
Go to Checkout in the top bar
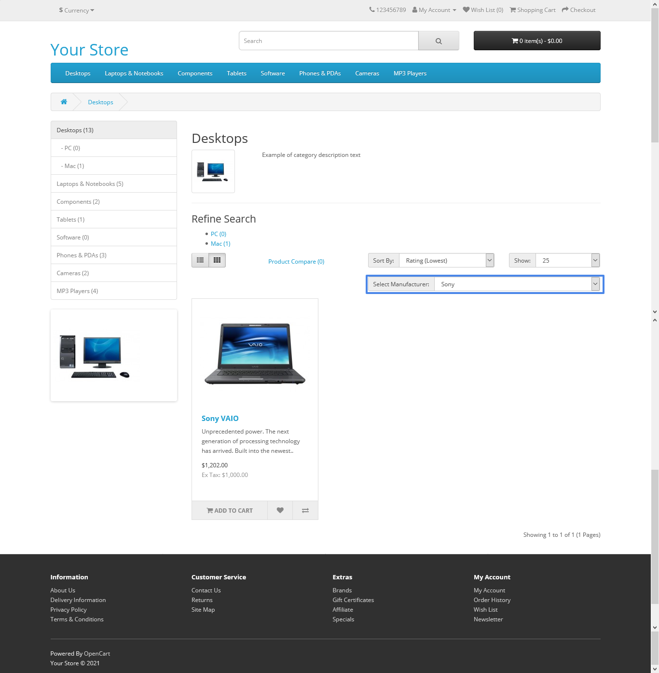tap(578, 10)
